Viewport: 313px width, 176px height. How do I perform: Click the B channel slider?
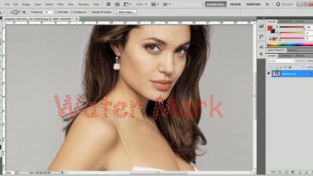click(x=291, y=38)
